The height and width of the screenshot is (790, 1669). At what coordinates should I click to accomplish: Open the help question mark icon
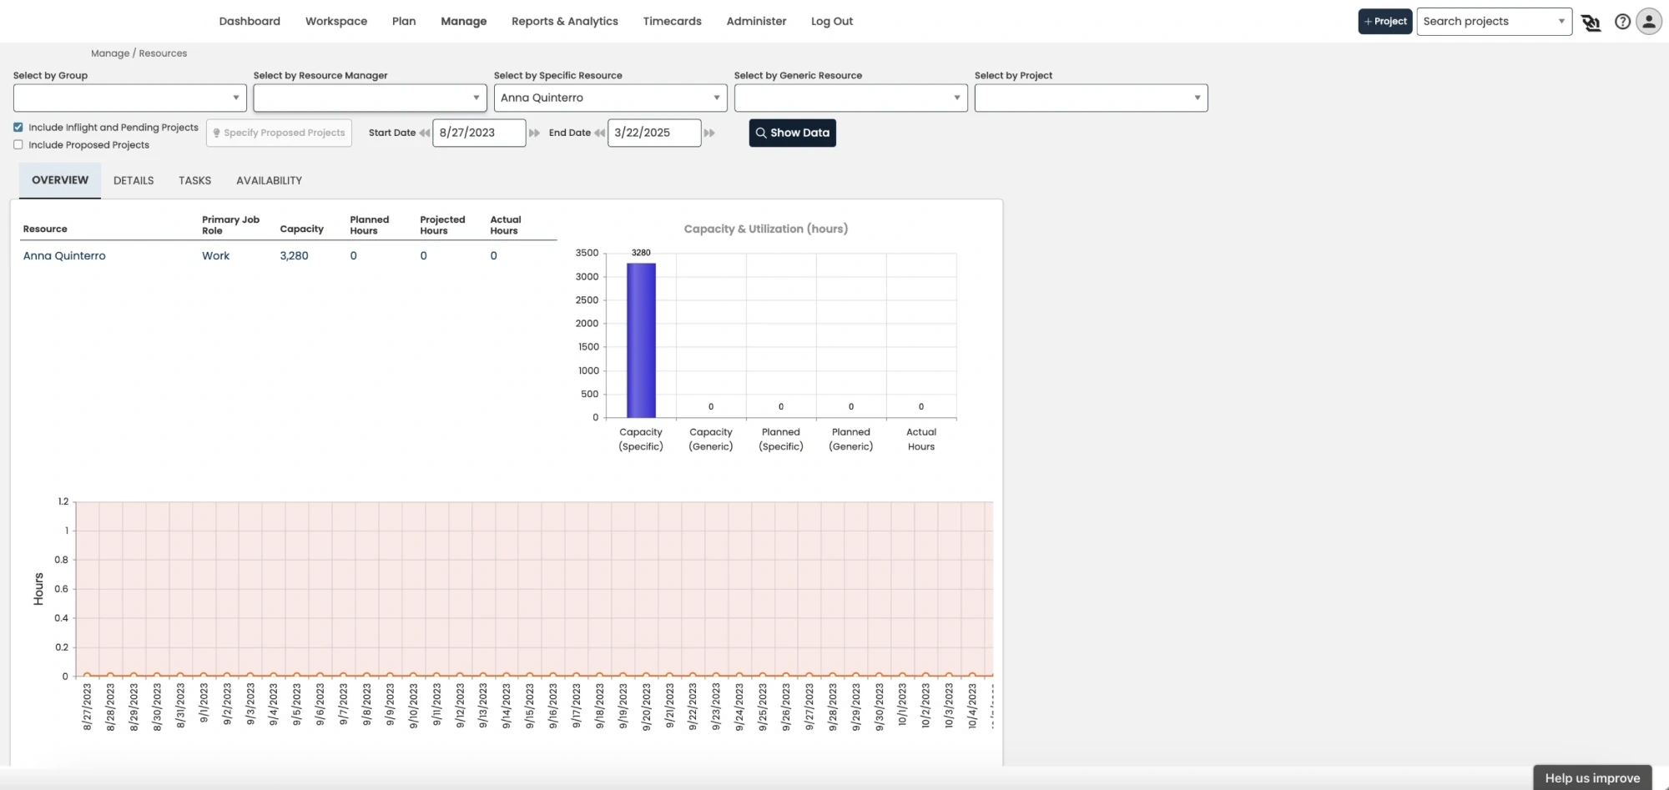point(1622,22)
